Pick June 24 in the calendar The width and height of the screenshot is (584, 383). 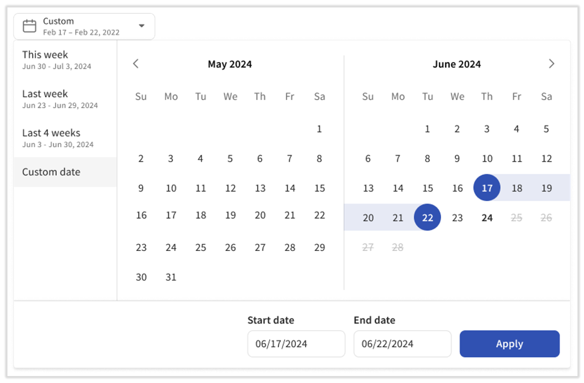(487, 218)
